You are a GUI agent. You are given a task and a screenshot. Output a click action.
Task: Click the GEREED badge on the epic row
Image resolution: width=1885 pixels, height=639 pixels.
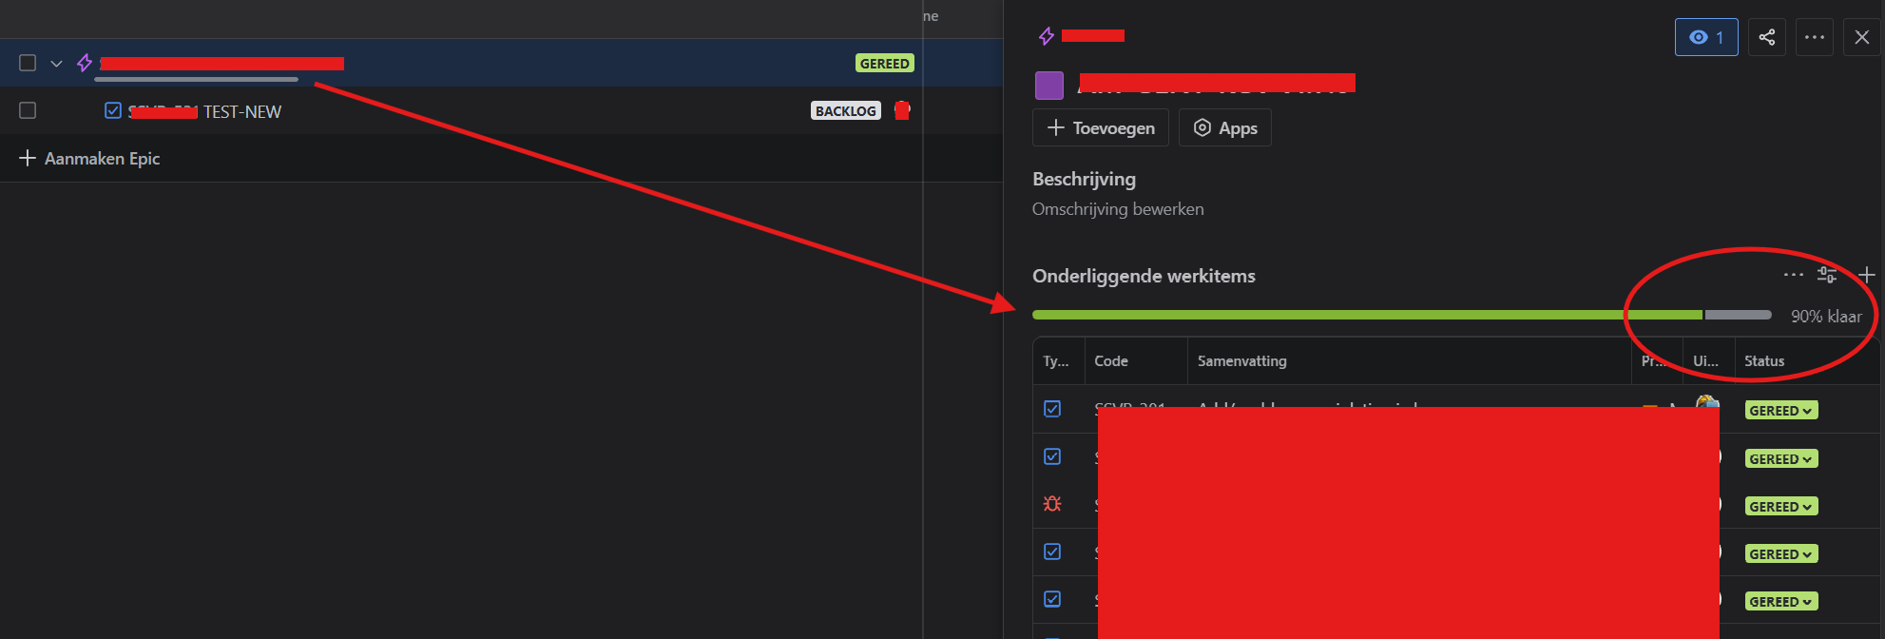pos(884,63)
